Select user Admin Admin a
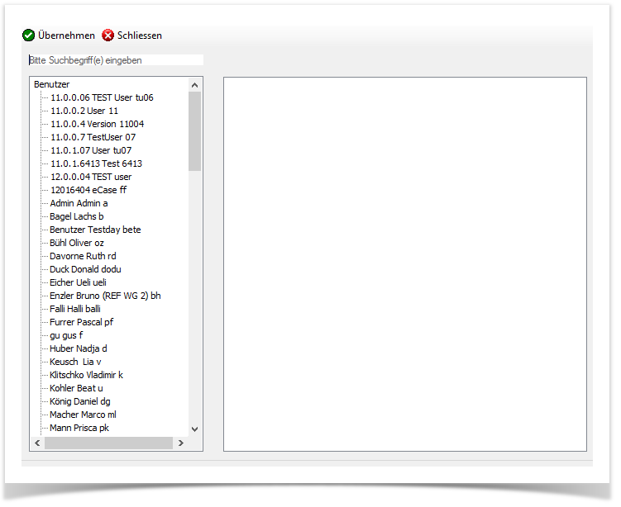621x507 pixels. pos(79,203)
